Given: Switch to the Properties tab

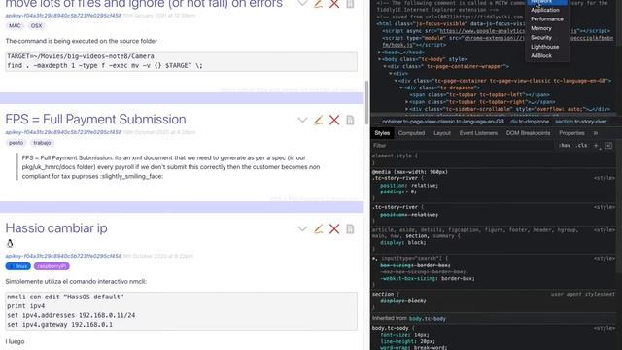Looking at the screenshot, I should [571, 133].
